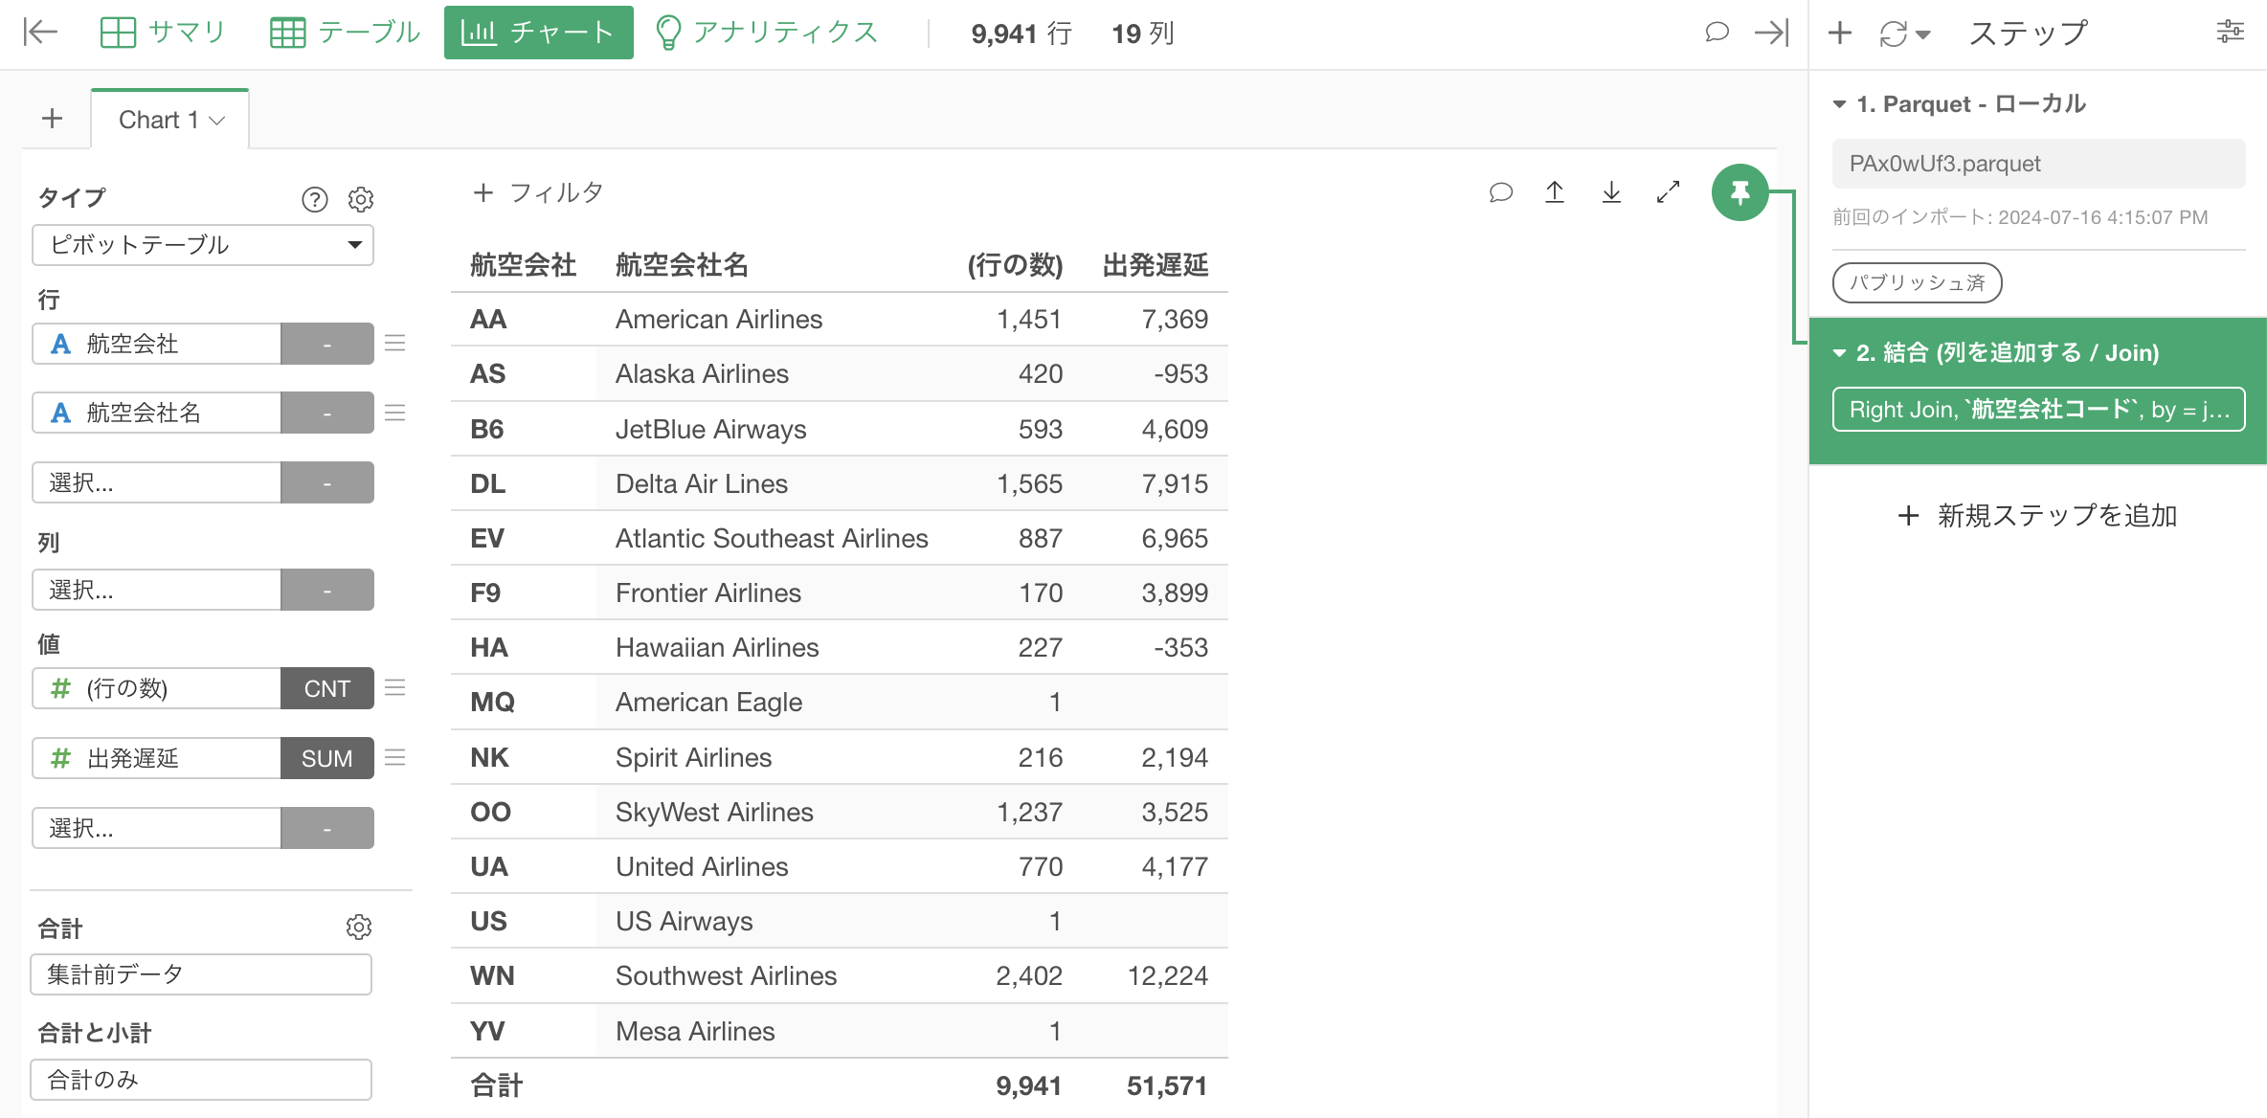2267x1118 pixels.
Task: Select the チャート view tab
Action: click(538, 33)
